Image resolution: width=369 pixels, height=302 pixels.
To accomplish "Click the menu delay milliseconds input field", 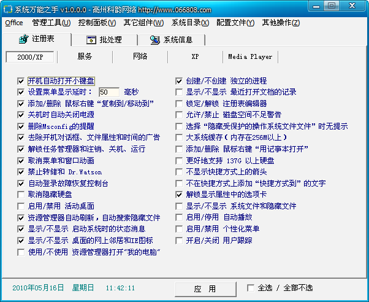I will 108,92.
